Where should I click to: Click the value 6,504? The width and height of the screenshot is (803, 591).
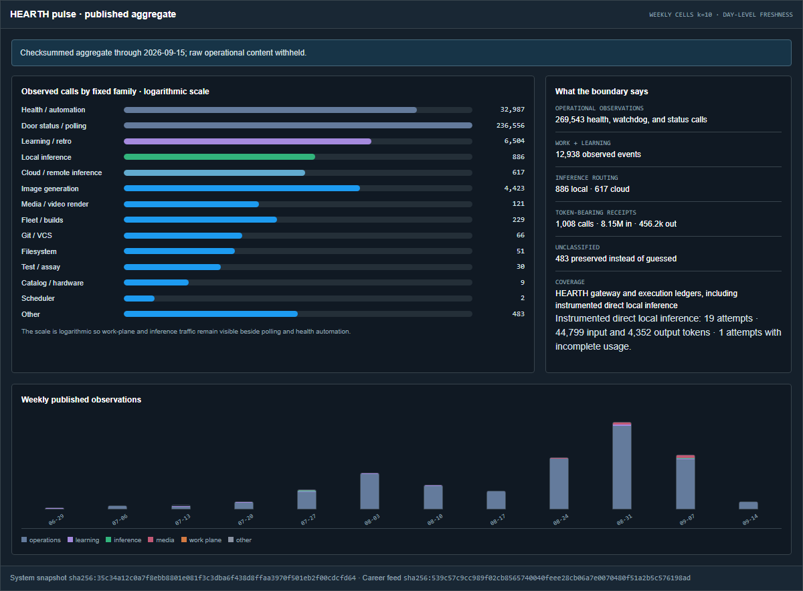click(515, 141)
